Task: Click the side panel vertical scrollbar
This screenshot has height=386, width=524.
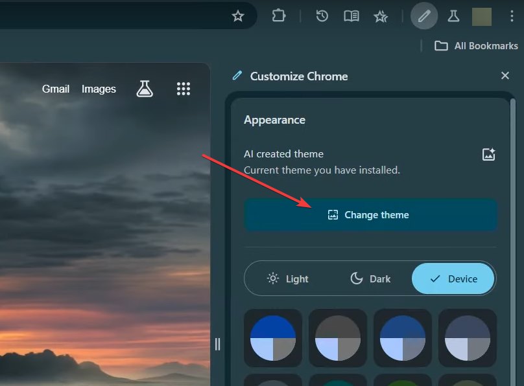Action: (513, 242)
